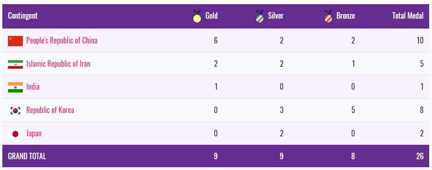Screen dimensions: 432x170
Task: Click the Japan flag icon
Action: click(x=15, y=134)
